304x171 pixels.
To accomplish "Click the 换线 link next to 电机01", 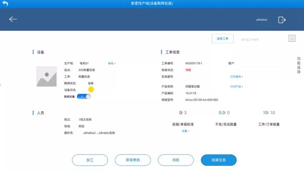I will [x=112, y=63].
